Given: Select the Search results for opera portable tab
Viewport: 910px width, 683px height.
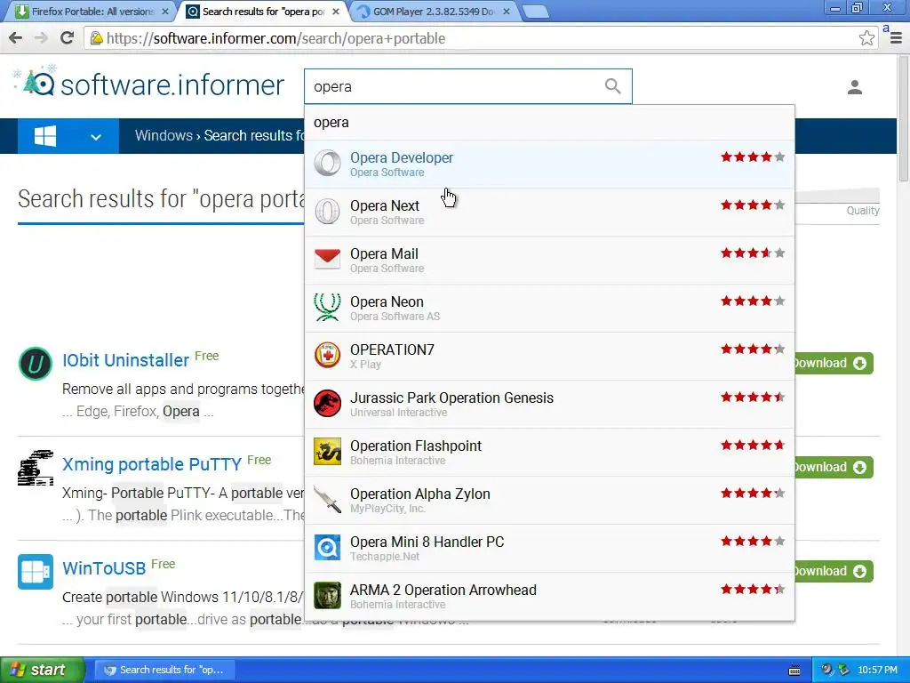Looking at the screenshot, I should (x=262, y=12).
